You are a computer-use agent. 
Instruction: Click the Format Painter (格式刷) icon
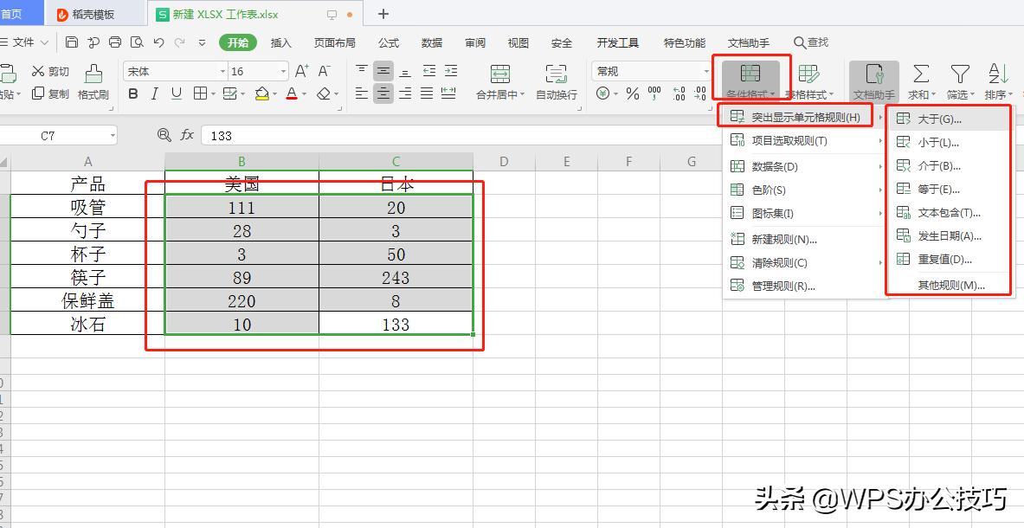tap(93, 74)
